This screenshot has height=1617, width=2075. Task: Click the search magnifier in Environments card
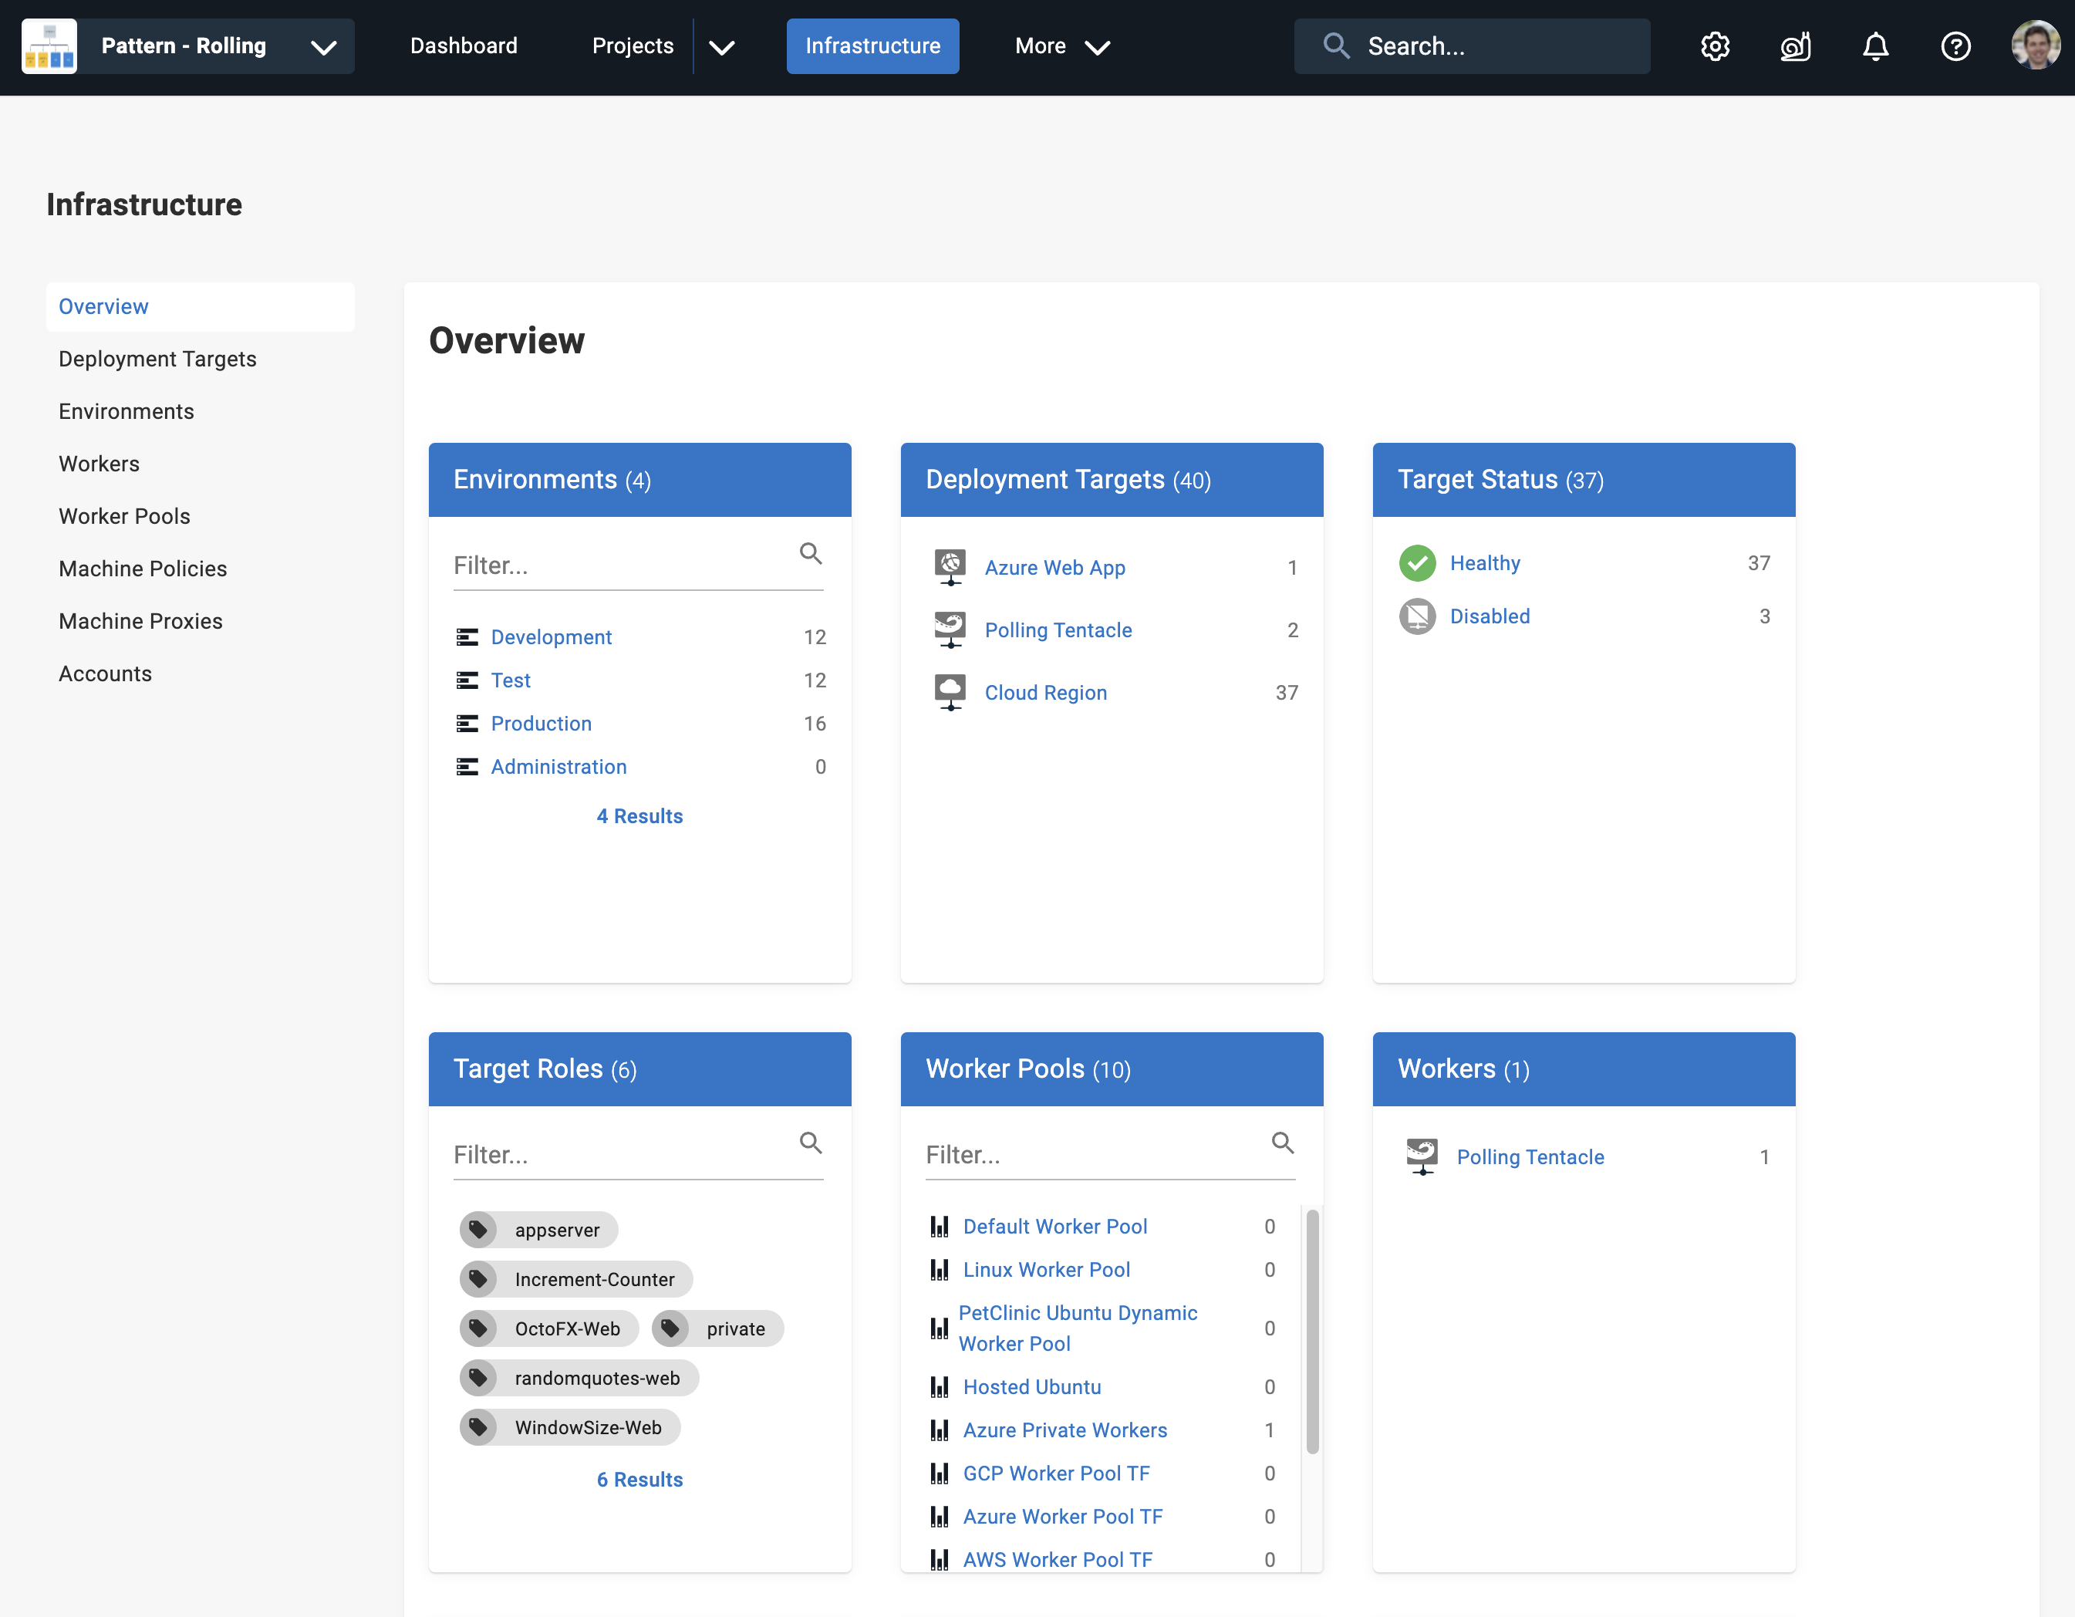point(811,553)
